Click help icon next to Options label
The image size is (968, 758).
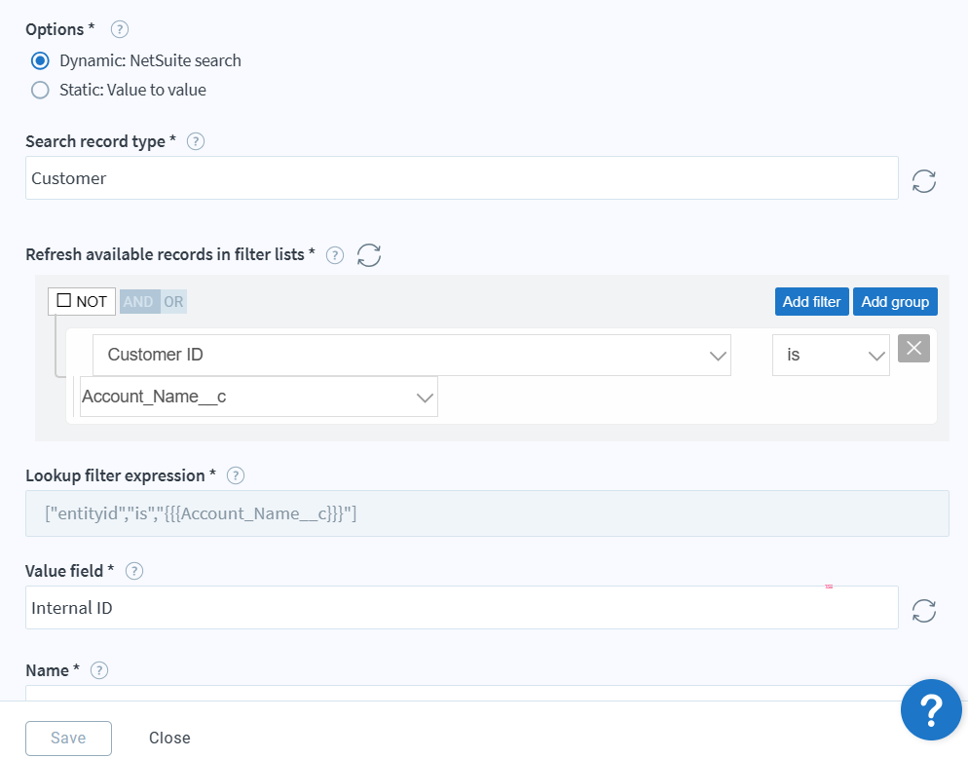click(120, 29)
